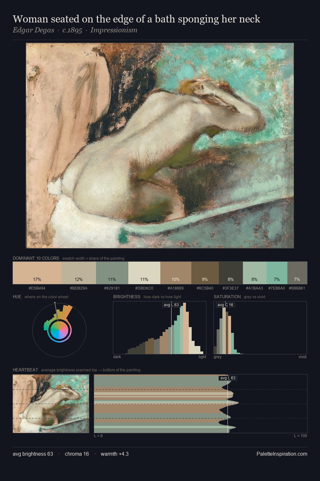Click the heartbeat brightness scan chart
Screen dimensions: 320x481
coord(201,404)
